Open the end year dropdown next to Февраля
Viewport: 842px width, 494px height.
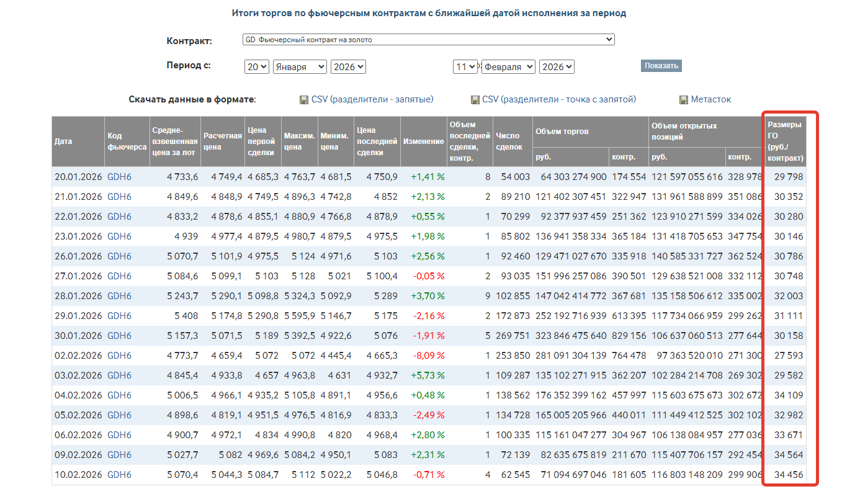(x=557, y=67)
